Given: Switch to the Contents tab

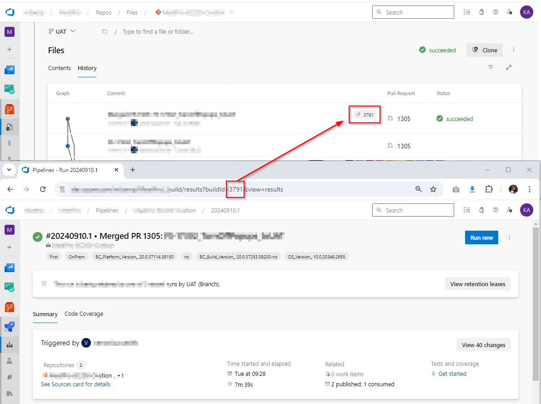Looking at the screenshot, I should [60, 68].
